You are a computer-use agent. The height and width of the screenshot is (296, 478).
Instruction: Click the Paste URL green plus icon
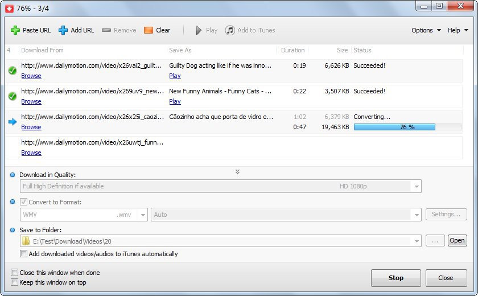click(15, 30)
